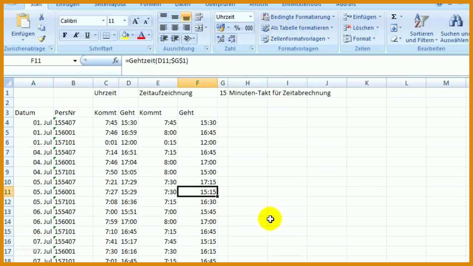473x266 pixels.
Task: Activate the format painter brush
Action: click(x=41, y=38)
